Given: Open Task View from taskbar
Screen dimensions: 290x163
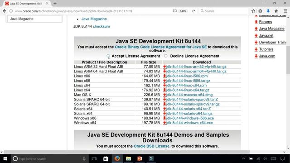Looking at the screenshot, I should point(94,158).
